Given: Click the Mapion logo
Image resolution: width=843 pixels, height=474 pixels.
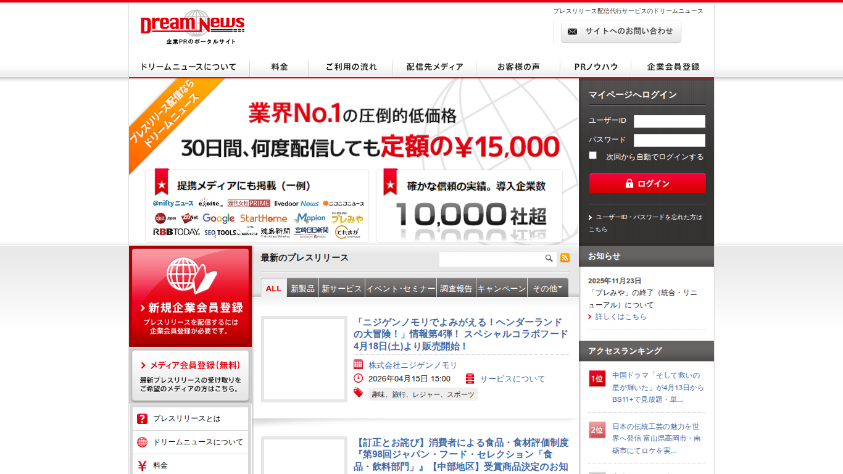Looking at the screenshot, I should (310, 218).
